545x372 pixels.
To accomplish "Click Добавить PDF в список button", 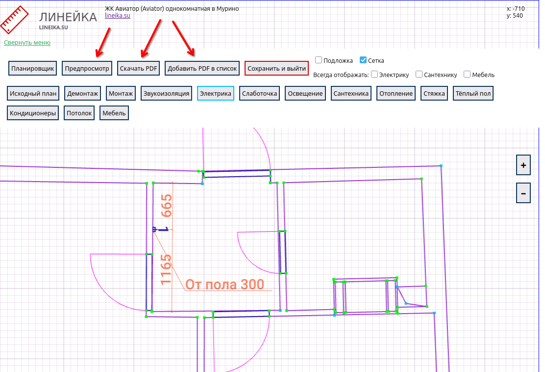I will [x=202, y=69].
